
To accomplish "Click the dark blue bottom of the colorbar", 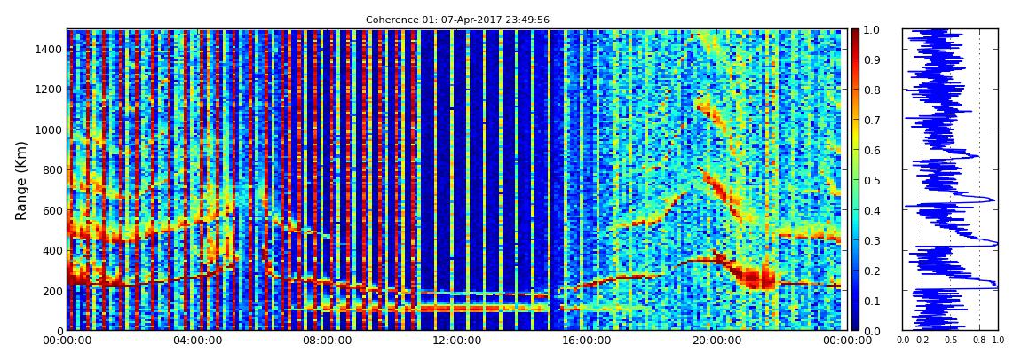I will (854, 324).
